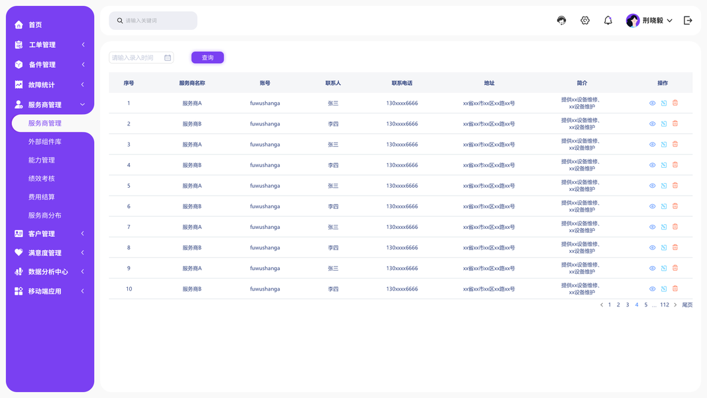
Task: Edit row 5 record
Action: pos(664,186)
